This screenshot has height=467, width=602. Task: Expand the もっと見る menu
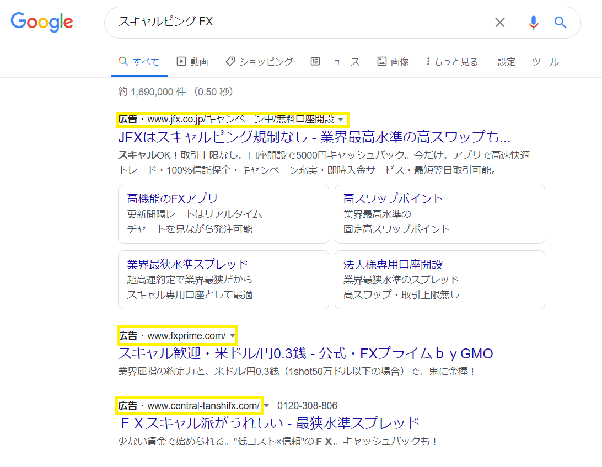point(452,61)
